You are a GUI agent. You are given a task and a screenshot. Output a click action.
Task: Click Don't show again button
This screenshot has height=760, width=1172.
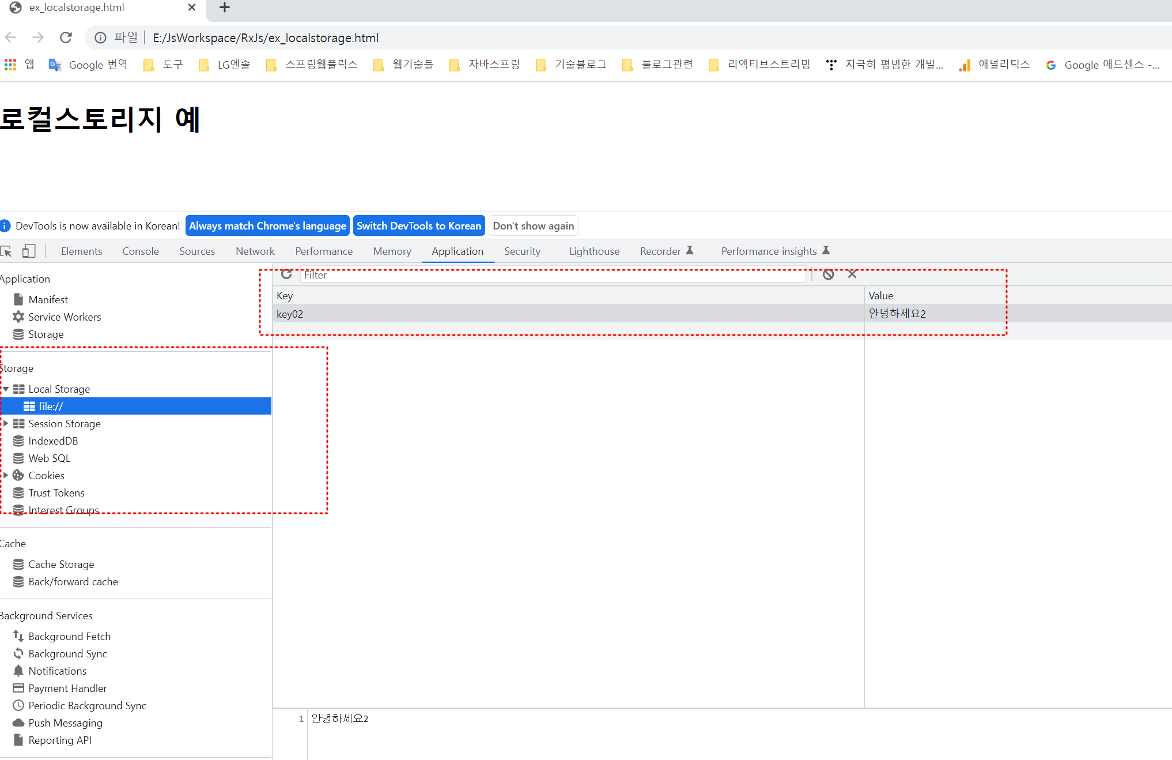pos(533,226)
